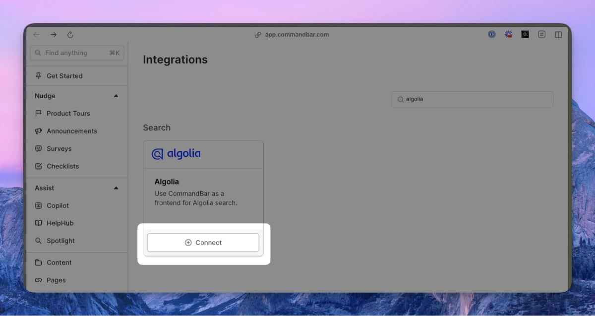Click the Algolia logo on card
The image size is (595, 316).
pos(176,154)
